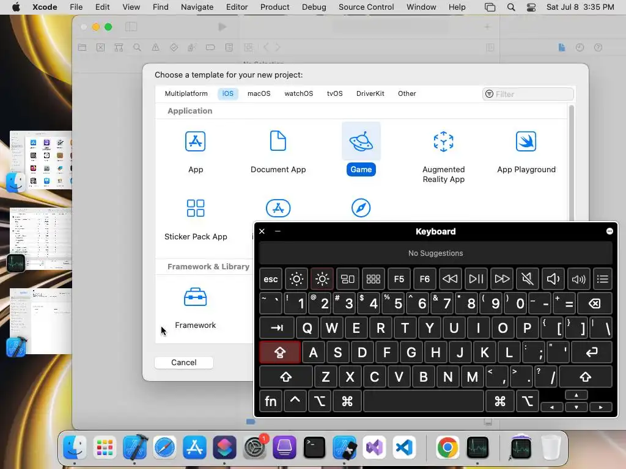Cancel the new project dialog

pyautogui.click(x=183, y=363)
